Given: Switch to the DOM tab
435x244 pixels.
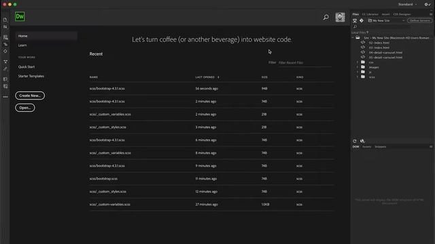Looking at the screenshot, I should pyautogui.click(x=355, y=146).
